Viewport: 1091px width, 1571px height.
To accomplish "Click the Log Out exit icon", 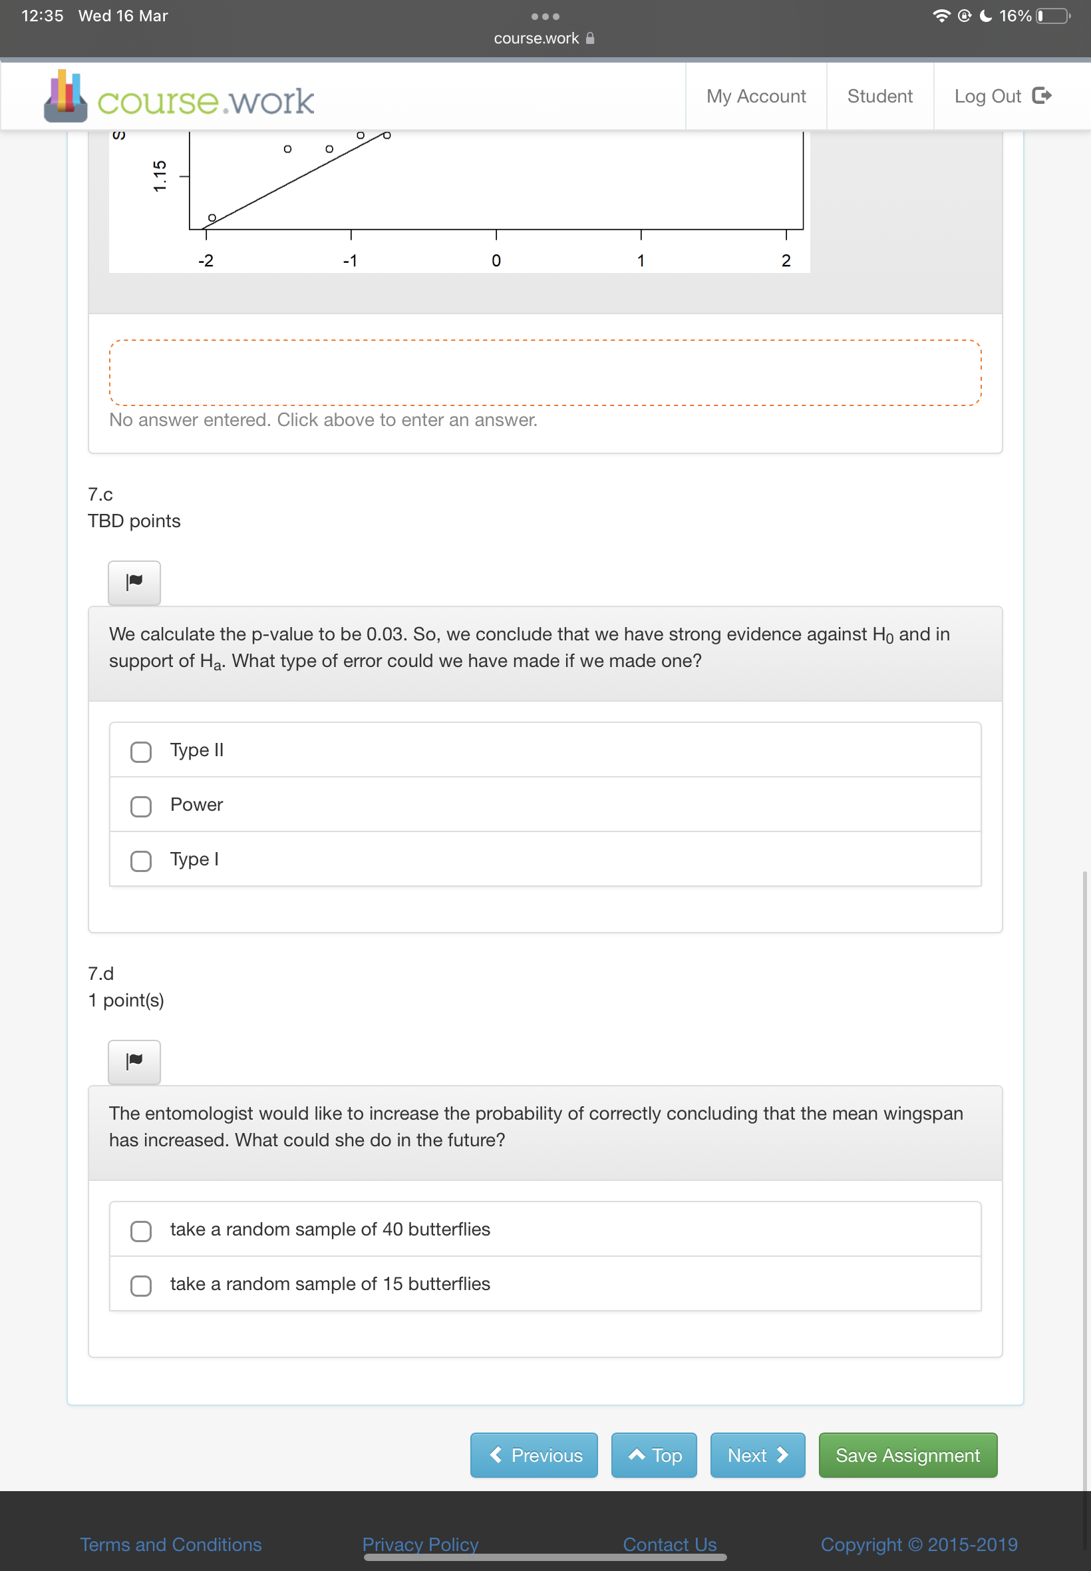I will pos(1042,96).
